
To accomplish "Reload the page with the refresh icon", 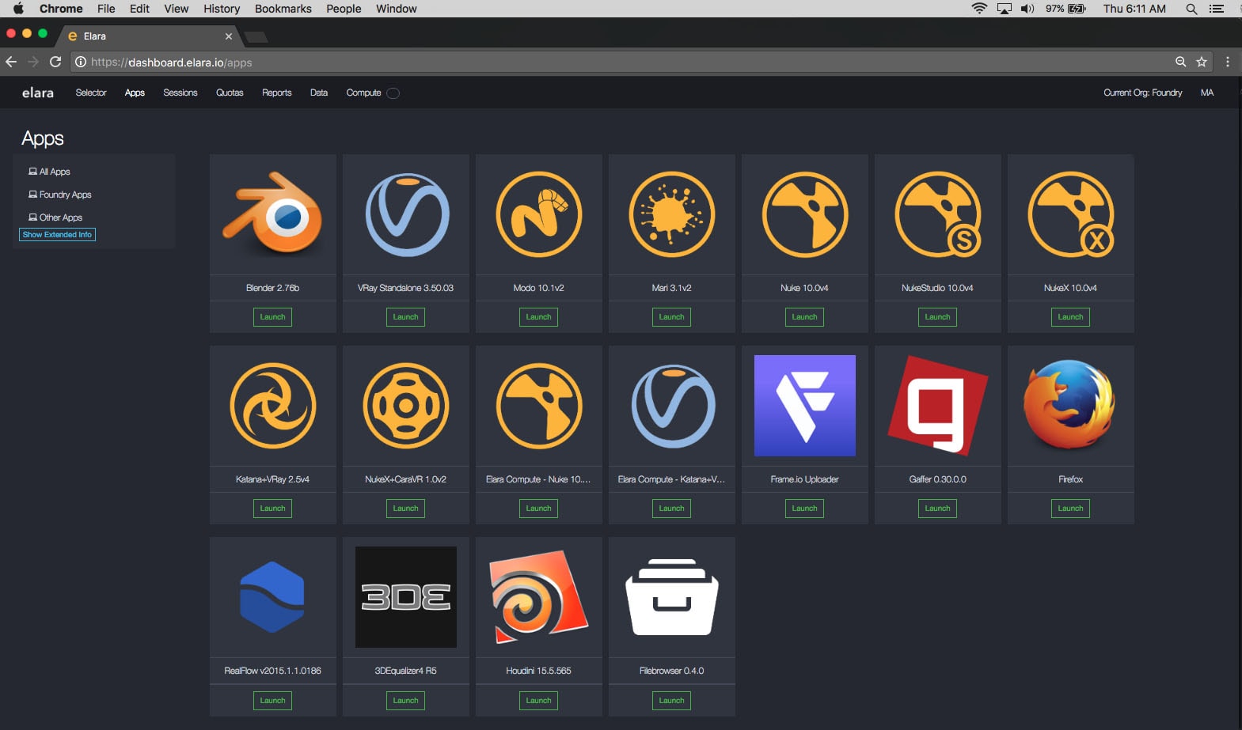I will point(55,62).
